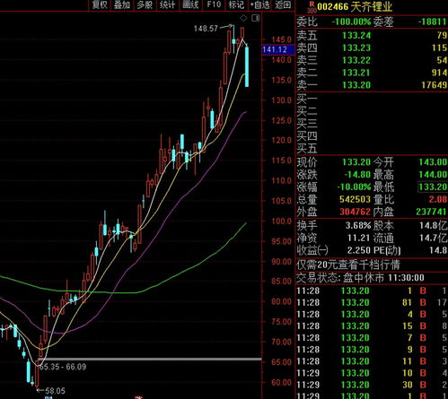
Task: Click the boxed 最低 133.20 value
Action: [433, 187]
